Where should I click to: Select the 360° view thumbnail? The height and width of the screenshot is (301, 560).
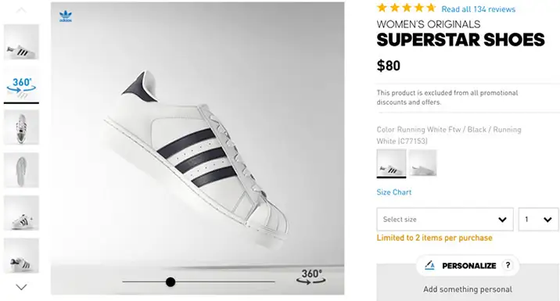click(21, 85)
